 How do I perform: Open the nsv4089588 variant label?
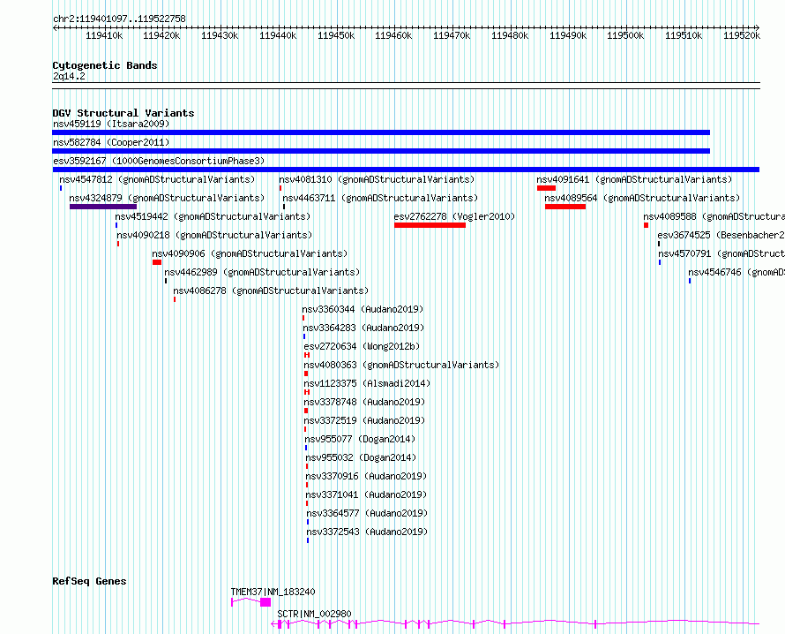tap(714, 216)
